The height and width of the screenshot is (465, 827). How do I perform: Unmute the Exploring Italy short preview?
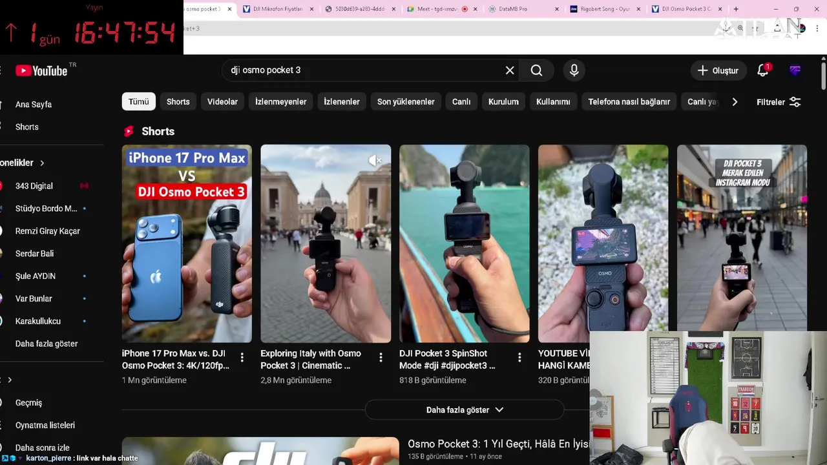pos(375,160)
